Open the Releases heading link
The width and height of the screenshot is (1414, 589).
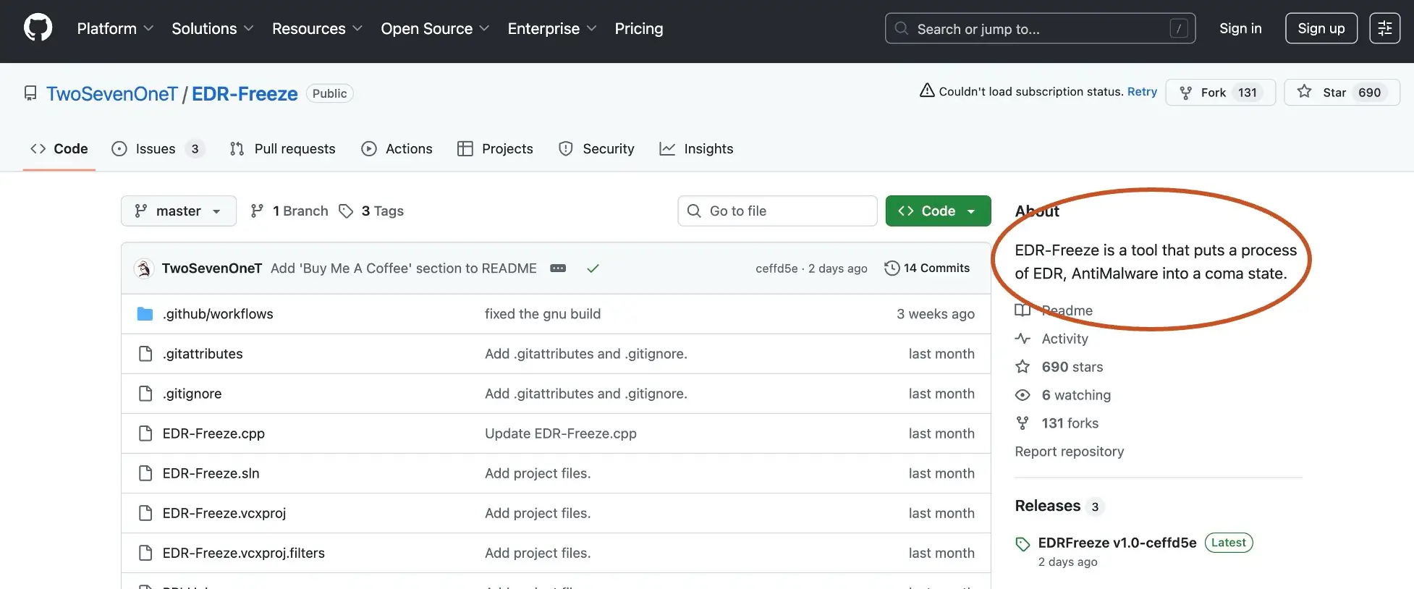[x=1059, y=506]
